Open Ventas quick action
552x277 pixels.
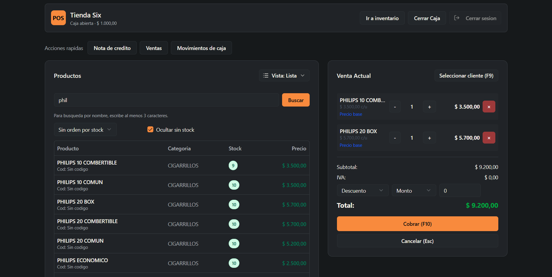tap(154, 48)
